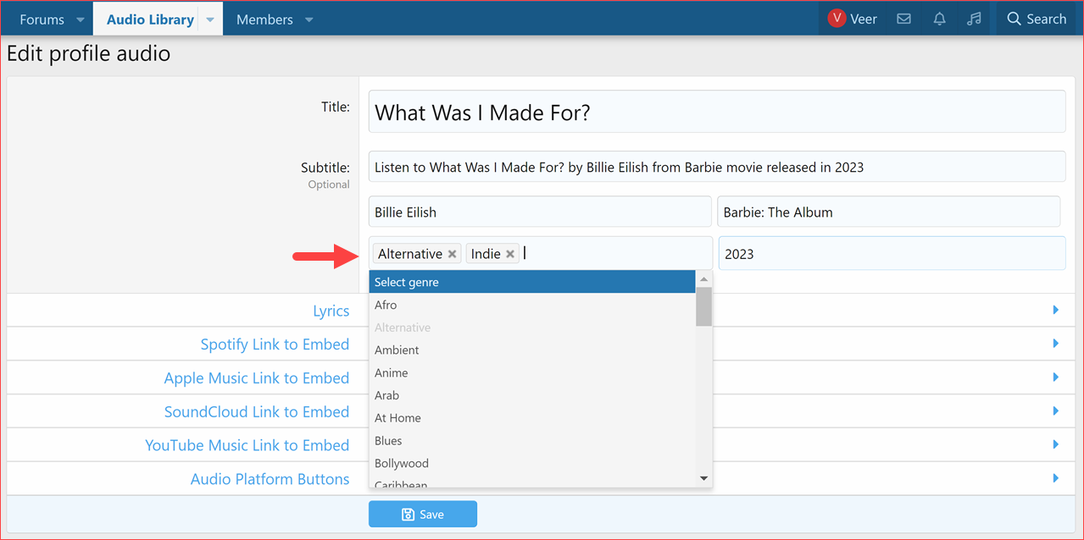Choose Bollywood in the genre dropdown

[402, 463]
